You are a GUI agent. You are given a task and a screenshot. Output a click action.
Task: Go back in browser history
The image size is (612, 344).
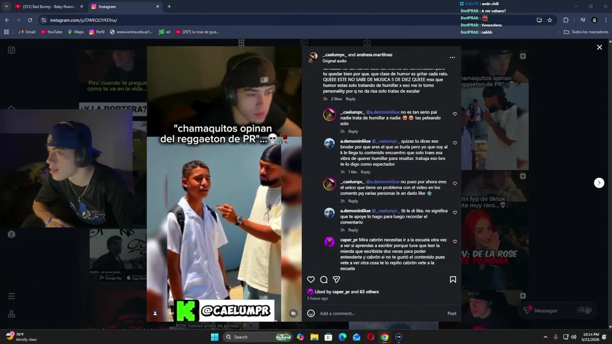pyautogui.click(x=7, y=20)
